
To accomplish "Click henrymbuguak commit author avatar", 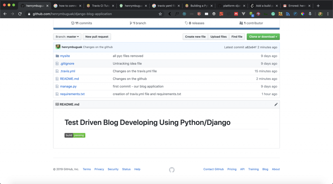I will [x=58, y=47].
